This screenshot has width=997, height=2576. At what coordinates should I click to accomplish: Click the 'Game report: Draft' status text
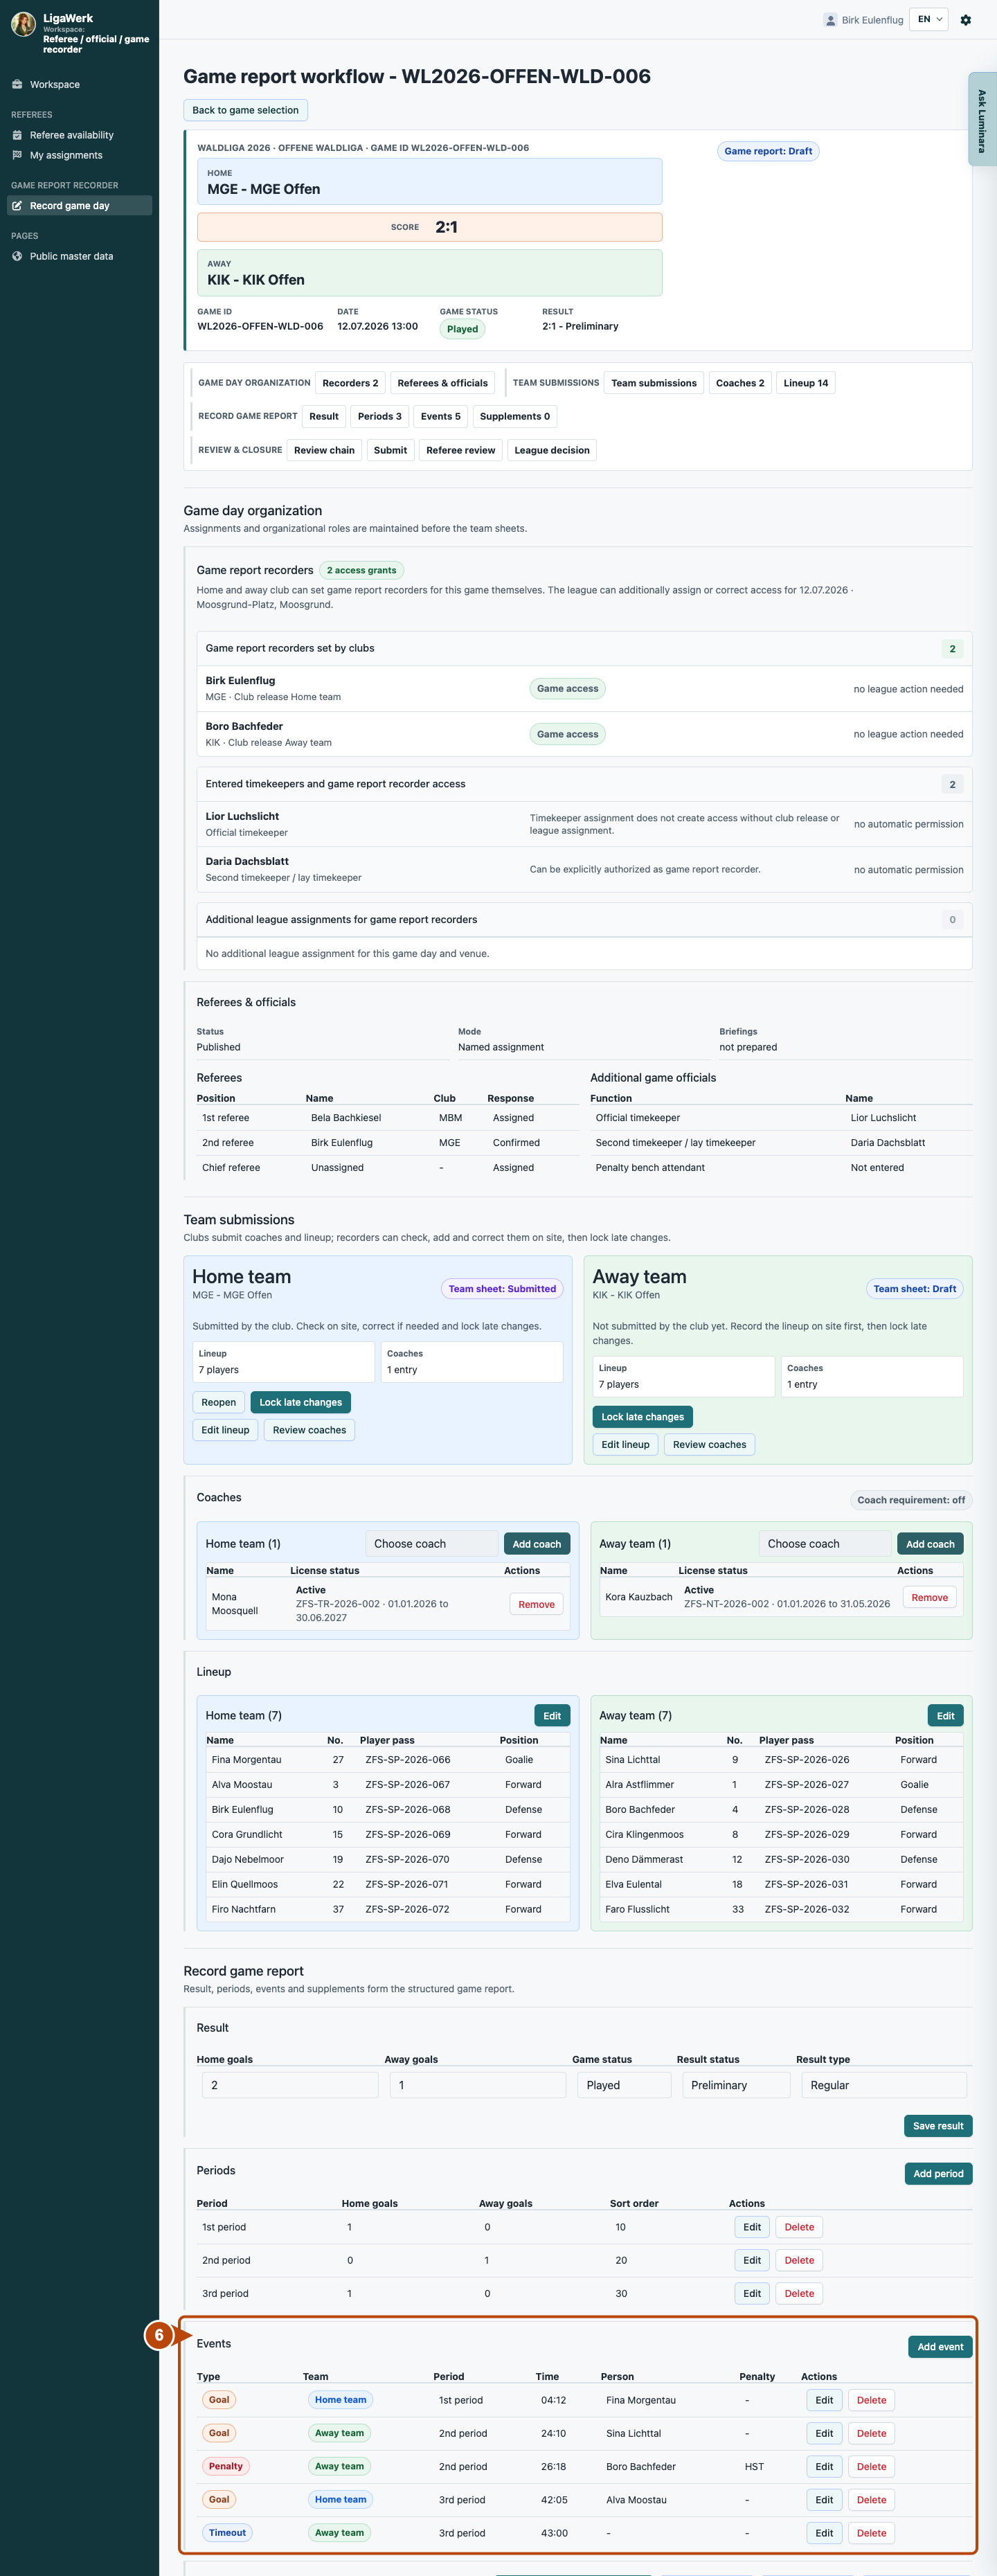coord(768,151)
